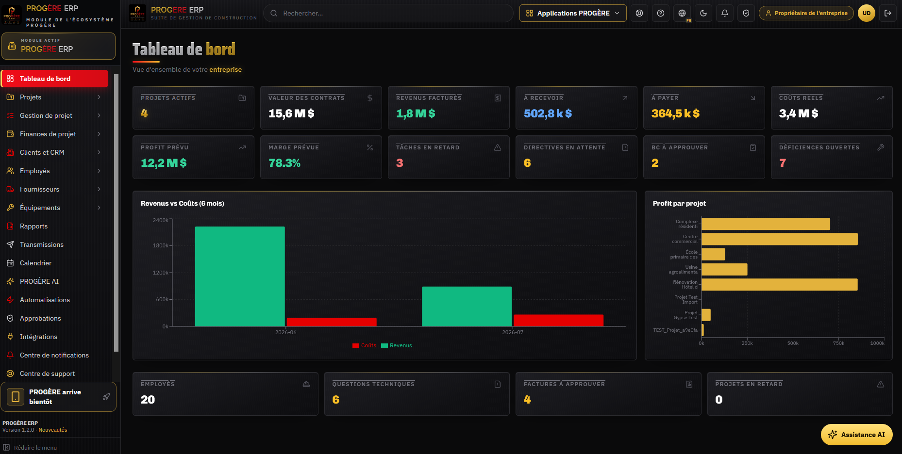This screenshot has width=902, height=454.
Task: Click the Finances de projet wallet icon
Action: coord(10,134)
